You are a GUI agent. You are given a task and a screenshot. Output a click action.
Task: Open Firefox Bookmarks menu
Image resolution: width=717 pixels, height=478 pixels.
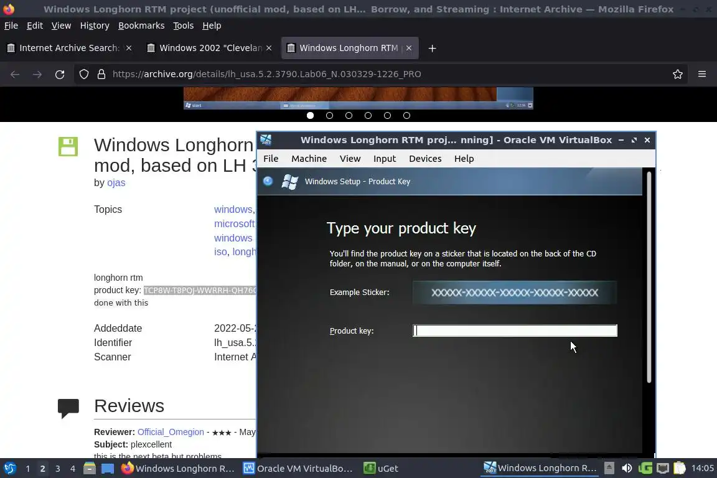tap(141, 26)
